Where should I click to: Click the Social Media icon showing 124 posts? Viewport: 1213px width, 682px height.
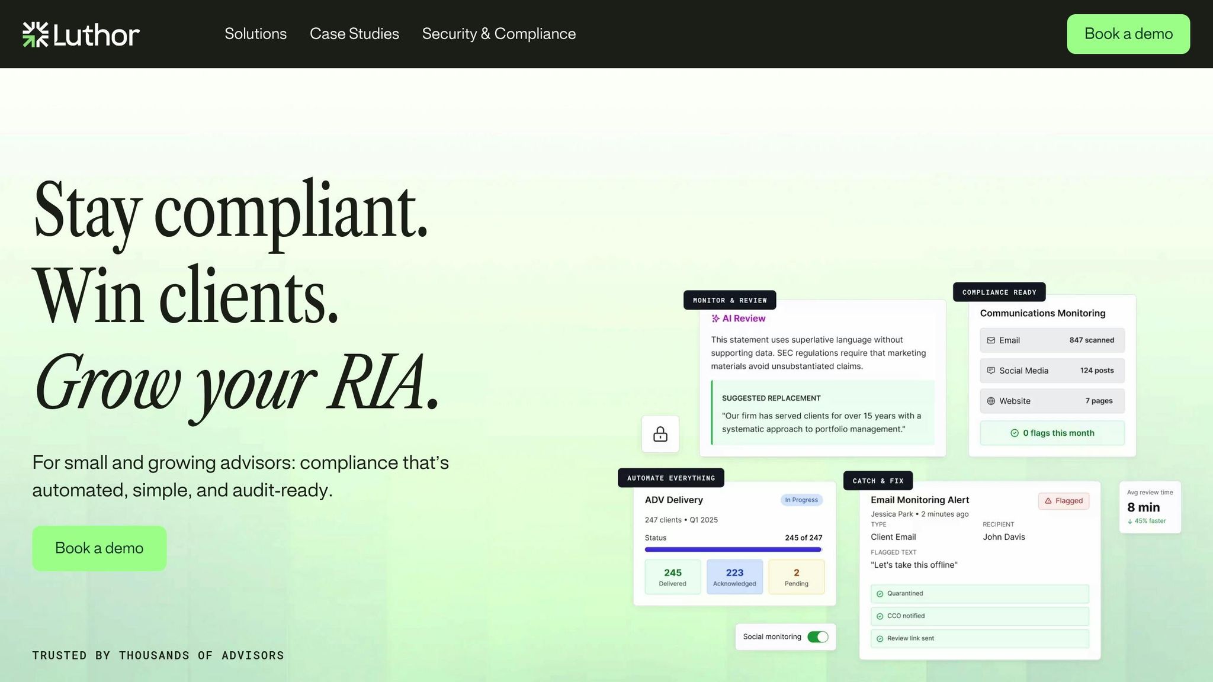[991, 370]
